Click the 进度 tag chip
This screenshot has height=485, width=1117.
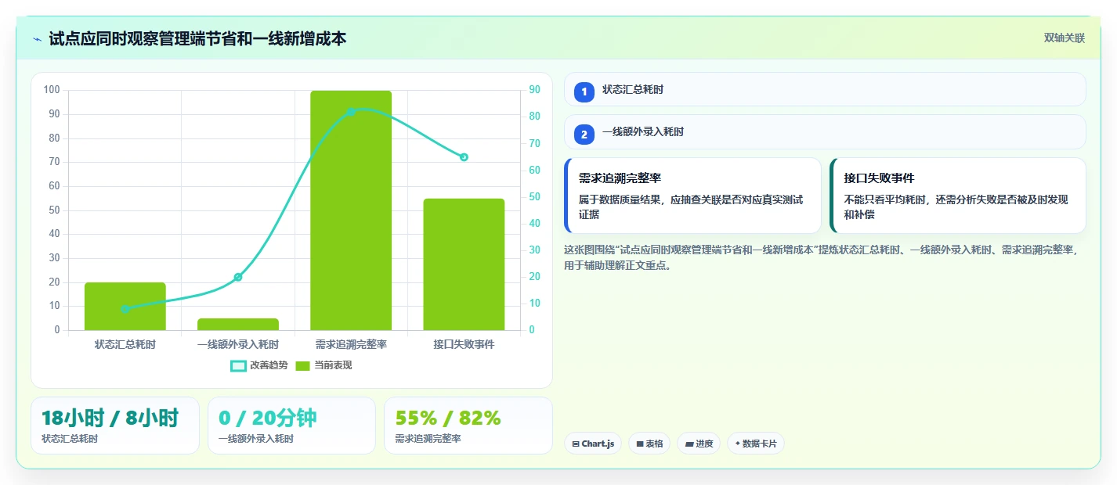[x=699, y=444]
